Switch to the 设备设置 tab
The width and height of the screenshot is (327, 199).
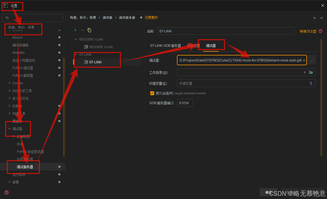coord(193,46)
